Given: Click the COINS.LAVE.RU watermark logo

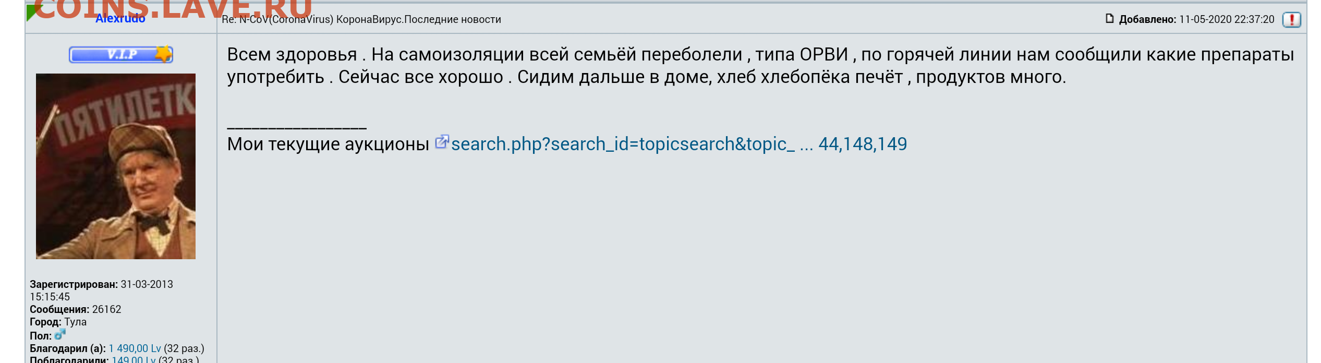Looking at the screenshot, I should click(172, 9).
